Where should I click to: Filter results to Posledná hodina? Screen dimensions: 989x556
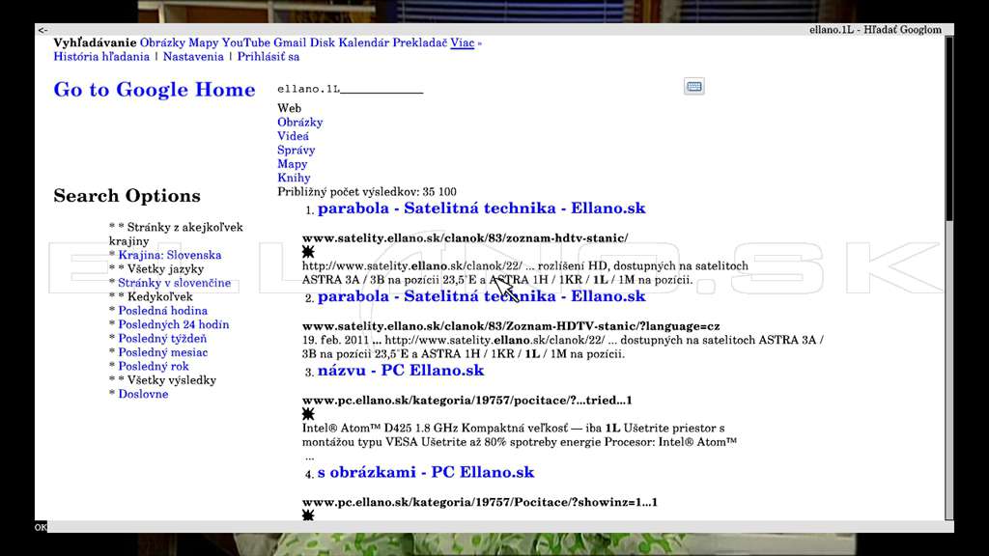click(162, 311)
